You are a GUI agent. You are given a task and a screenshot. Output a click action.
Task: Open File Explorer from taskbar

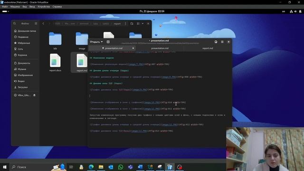tap(101, 167)
